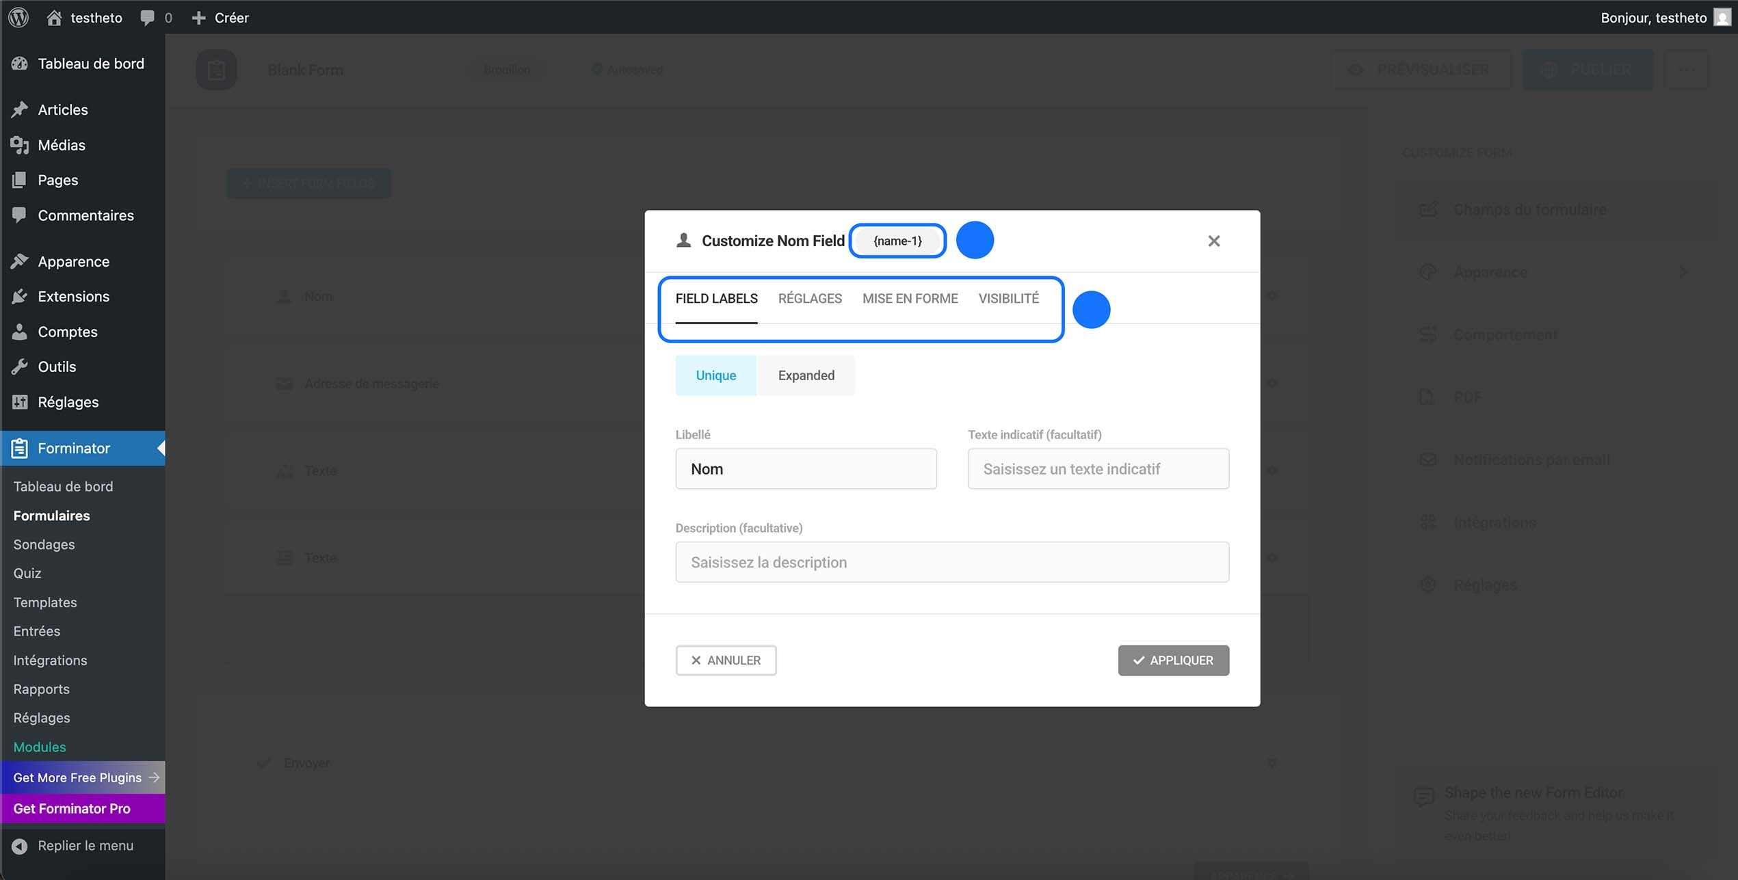Open the MISE EN FORME tab
1738x880 pixels.
pyautogui.click(x=910, y=298)
